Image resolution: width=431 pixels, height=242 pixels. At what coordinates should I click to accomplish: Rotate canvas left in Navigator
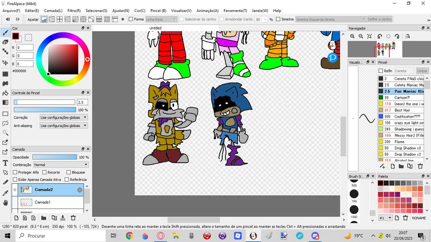click(380, 36)
